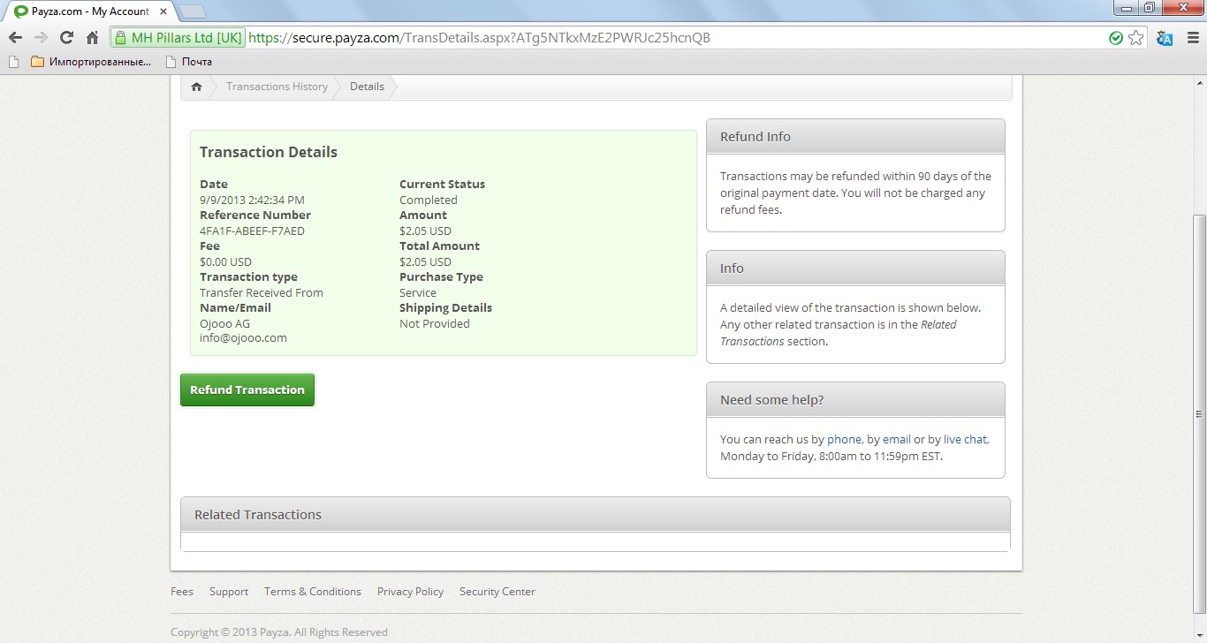Open the Chrome menu icon

point(1191,38)
